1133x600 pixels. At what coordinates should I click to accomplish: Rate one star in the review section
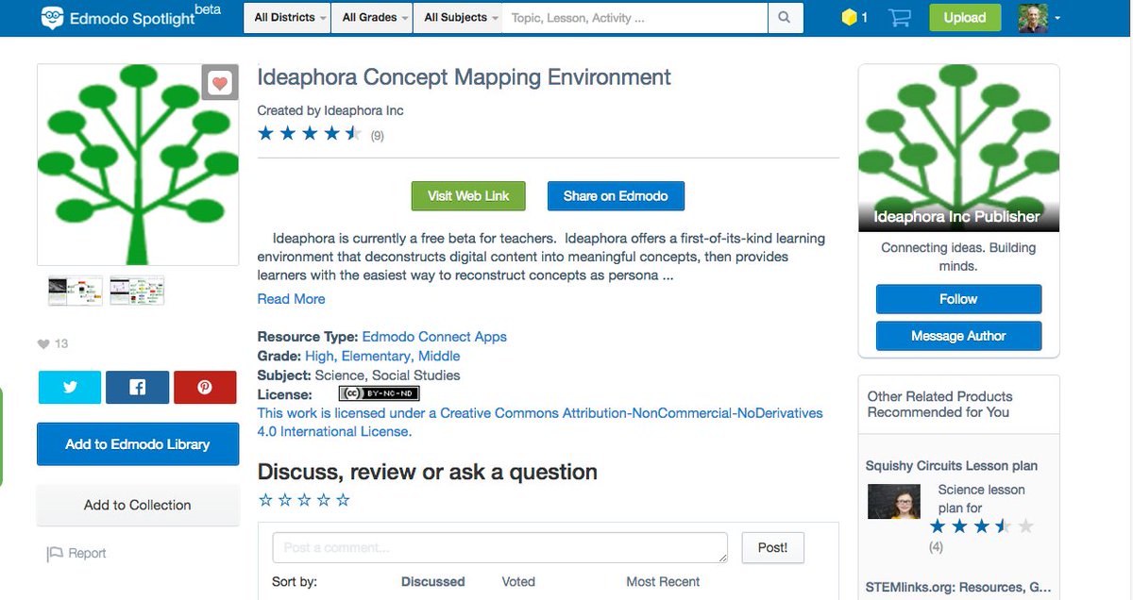pyautogui.click(x=266, y=500)
